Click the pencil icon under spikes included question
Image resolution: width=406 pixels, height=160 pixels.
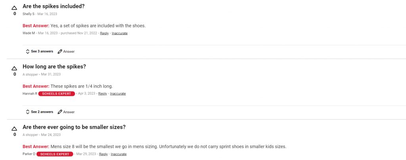[x=60, y=51]
